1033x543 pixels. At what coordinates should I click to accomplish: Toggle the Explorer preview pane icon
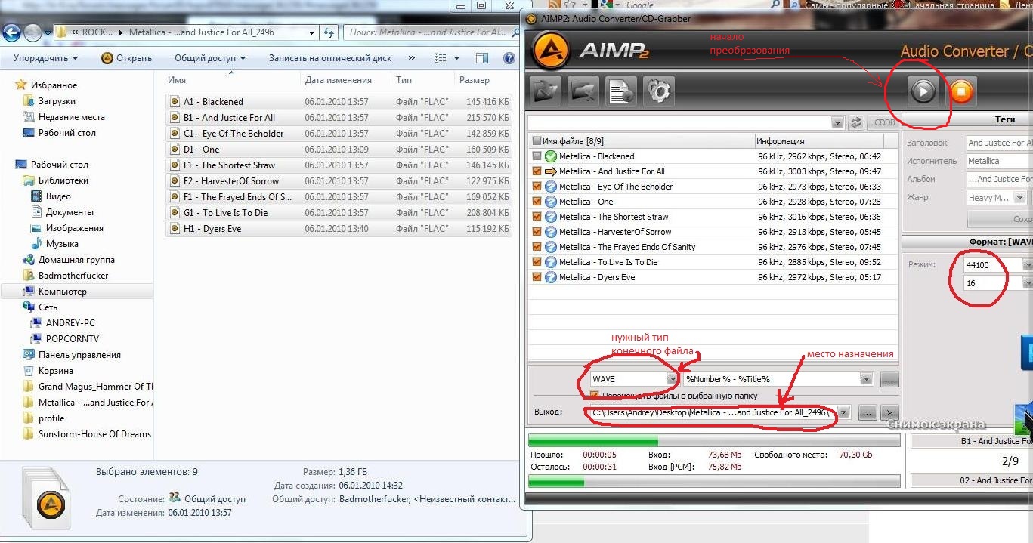click(484, 58)
